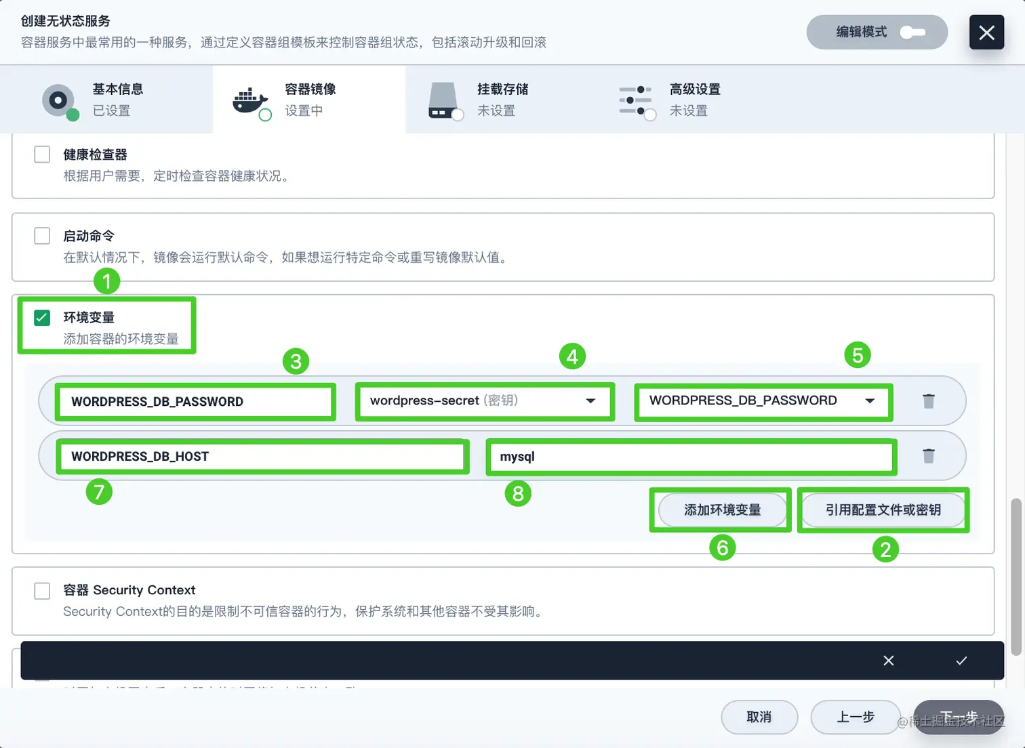
Task: Click the basic info disc icon
Action: point(60,102)
